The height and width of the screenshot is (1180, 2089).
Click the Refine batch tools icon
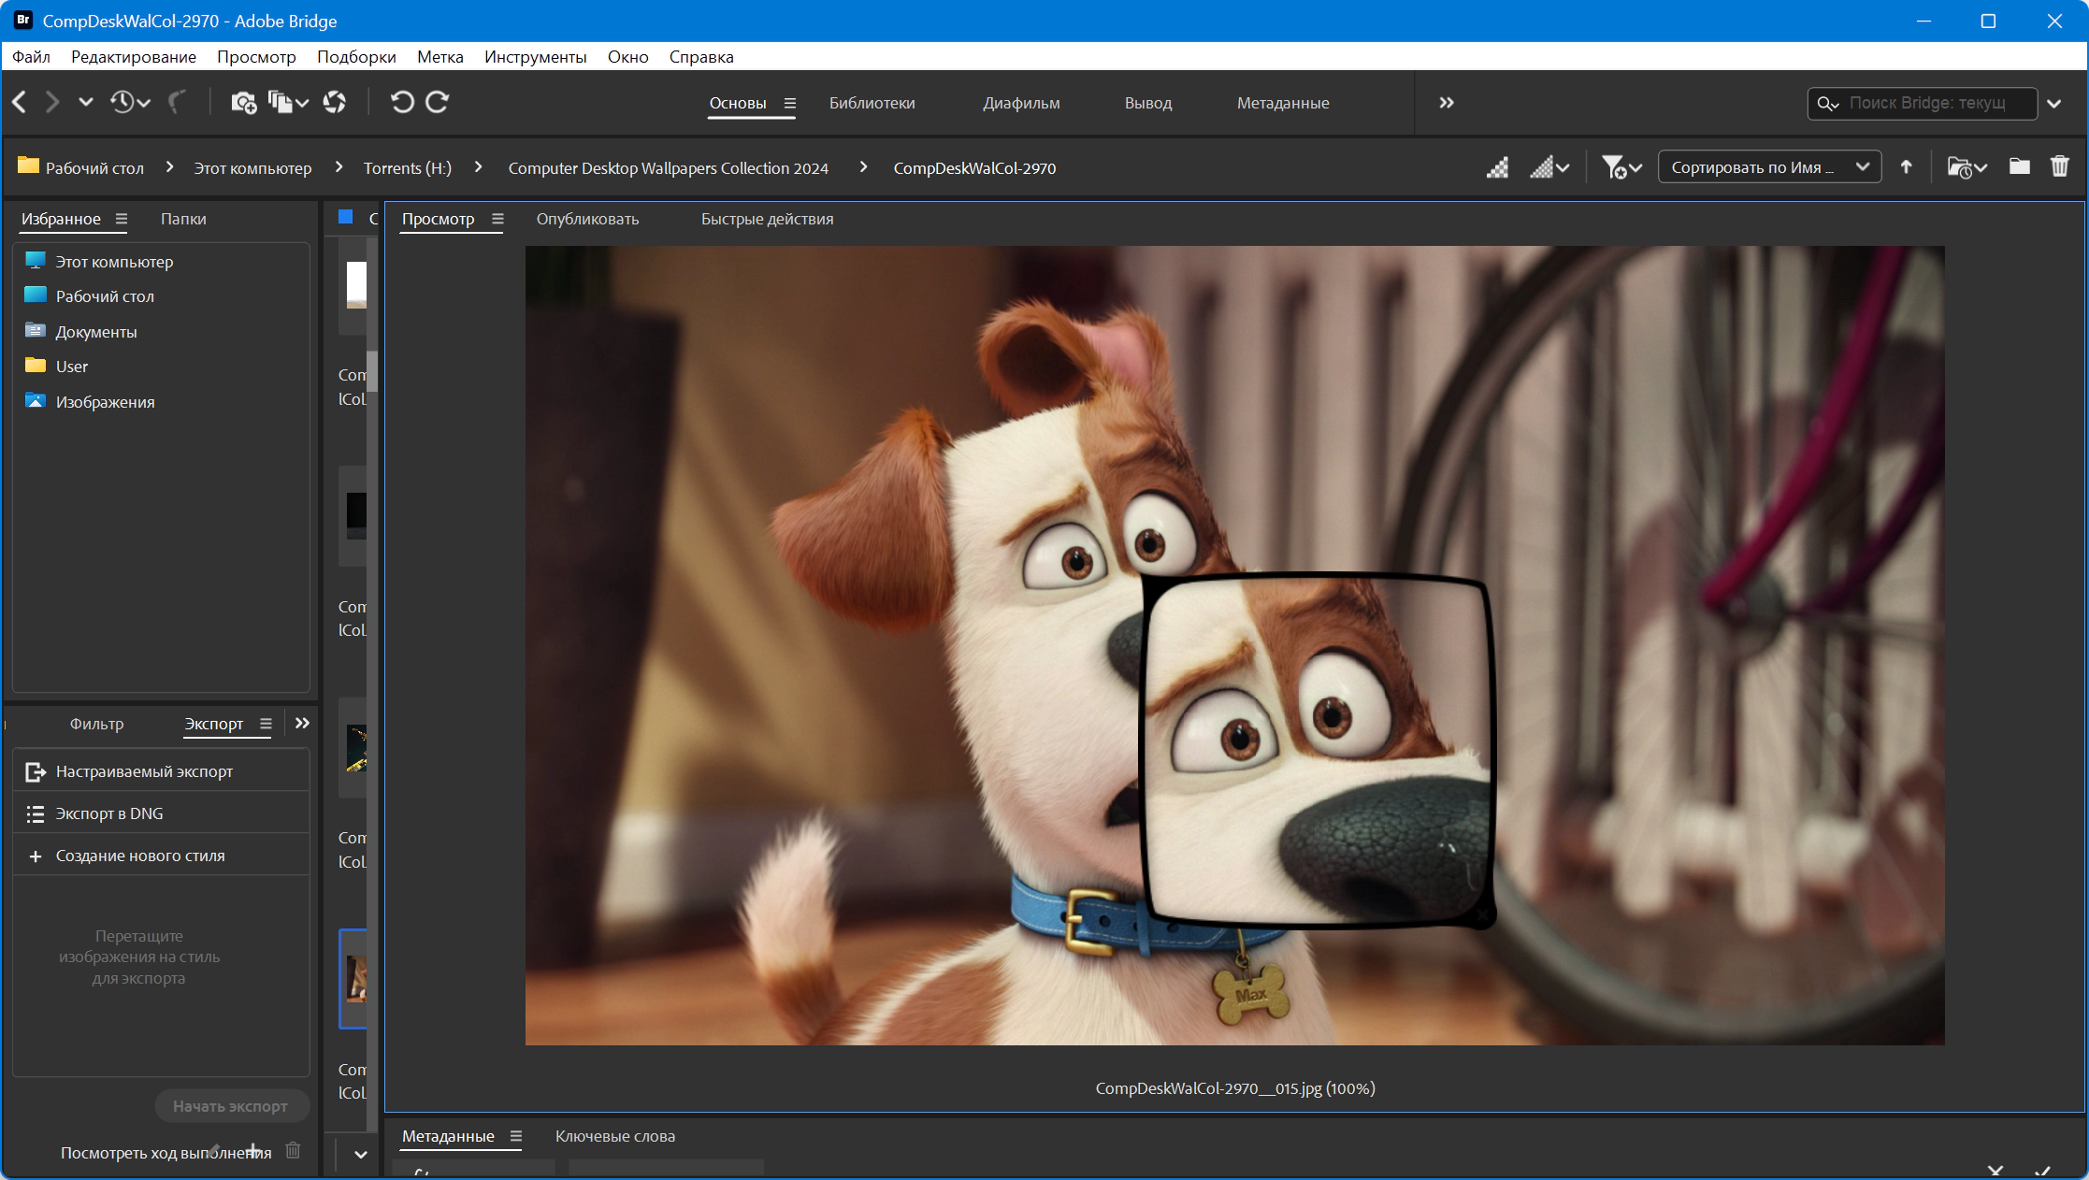[x=288, y=102]
